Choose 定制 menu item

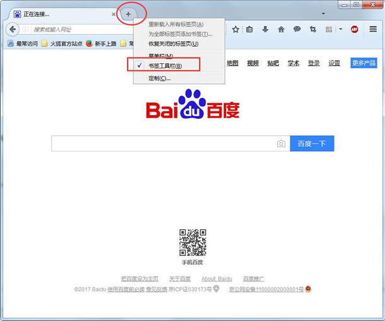[x=179, y=78]
